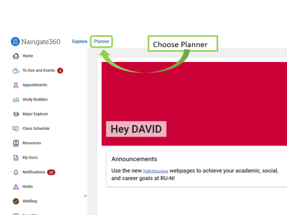The image size is (287, 215).
Task: Click the external link arrow icon near WebReg
Action: click(x=85, y=196)
